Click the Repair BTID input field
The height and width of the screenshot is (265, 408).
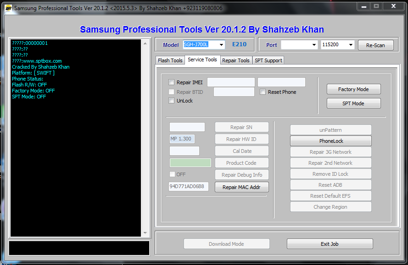pyautogui.click(x=234, y=92)
